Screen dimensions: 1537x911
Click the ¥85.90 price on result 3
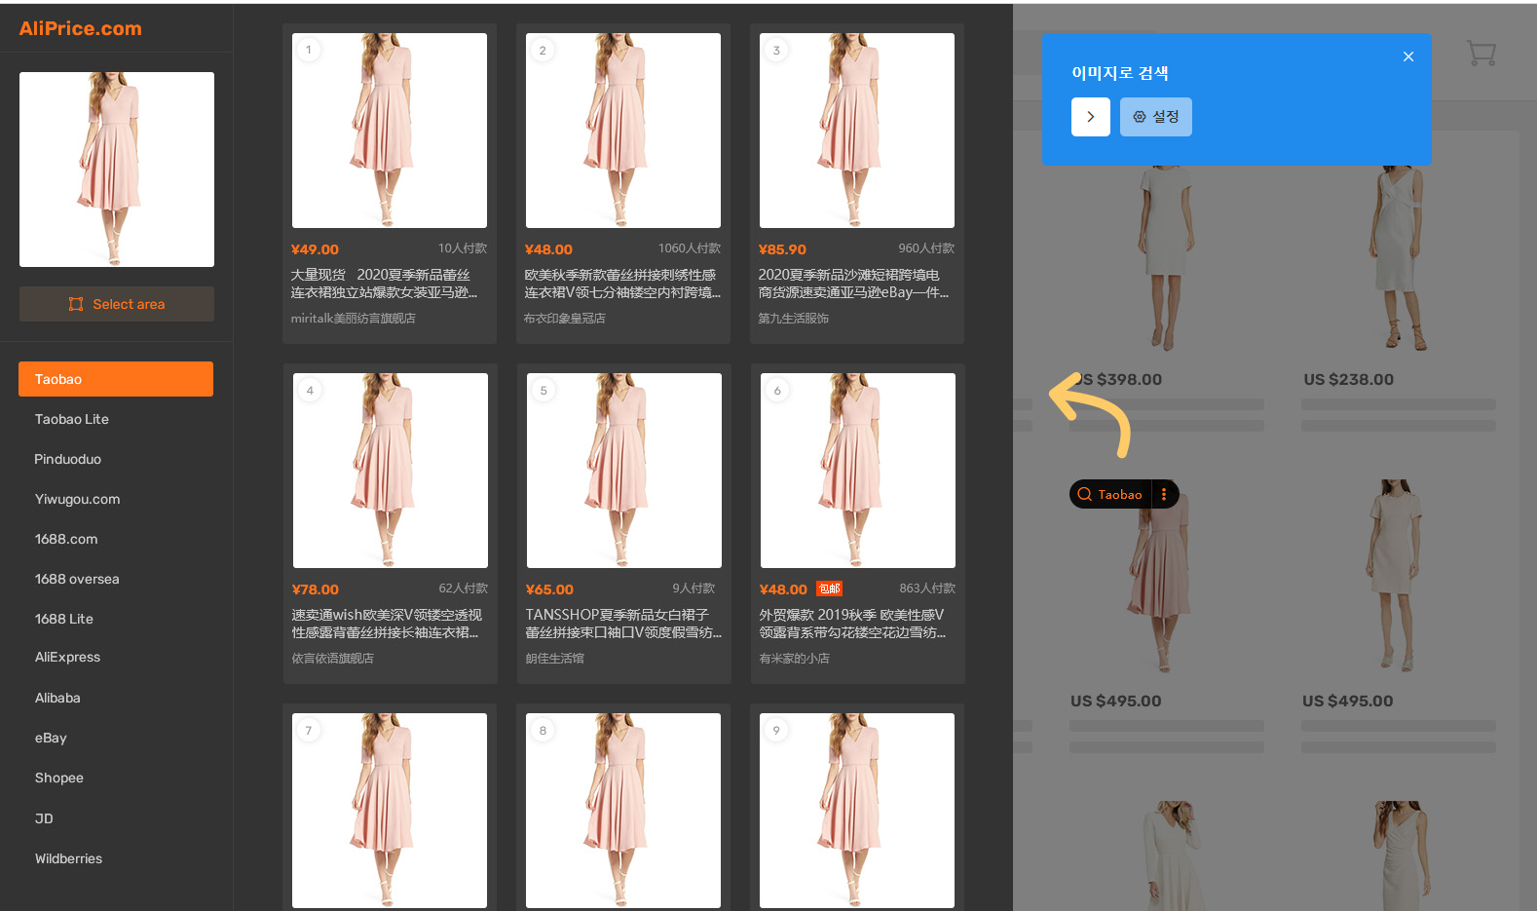pyautogui.click(x=782, y=249)
